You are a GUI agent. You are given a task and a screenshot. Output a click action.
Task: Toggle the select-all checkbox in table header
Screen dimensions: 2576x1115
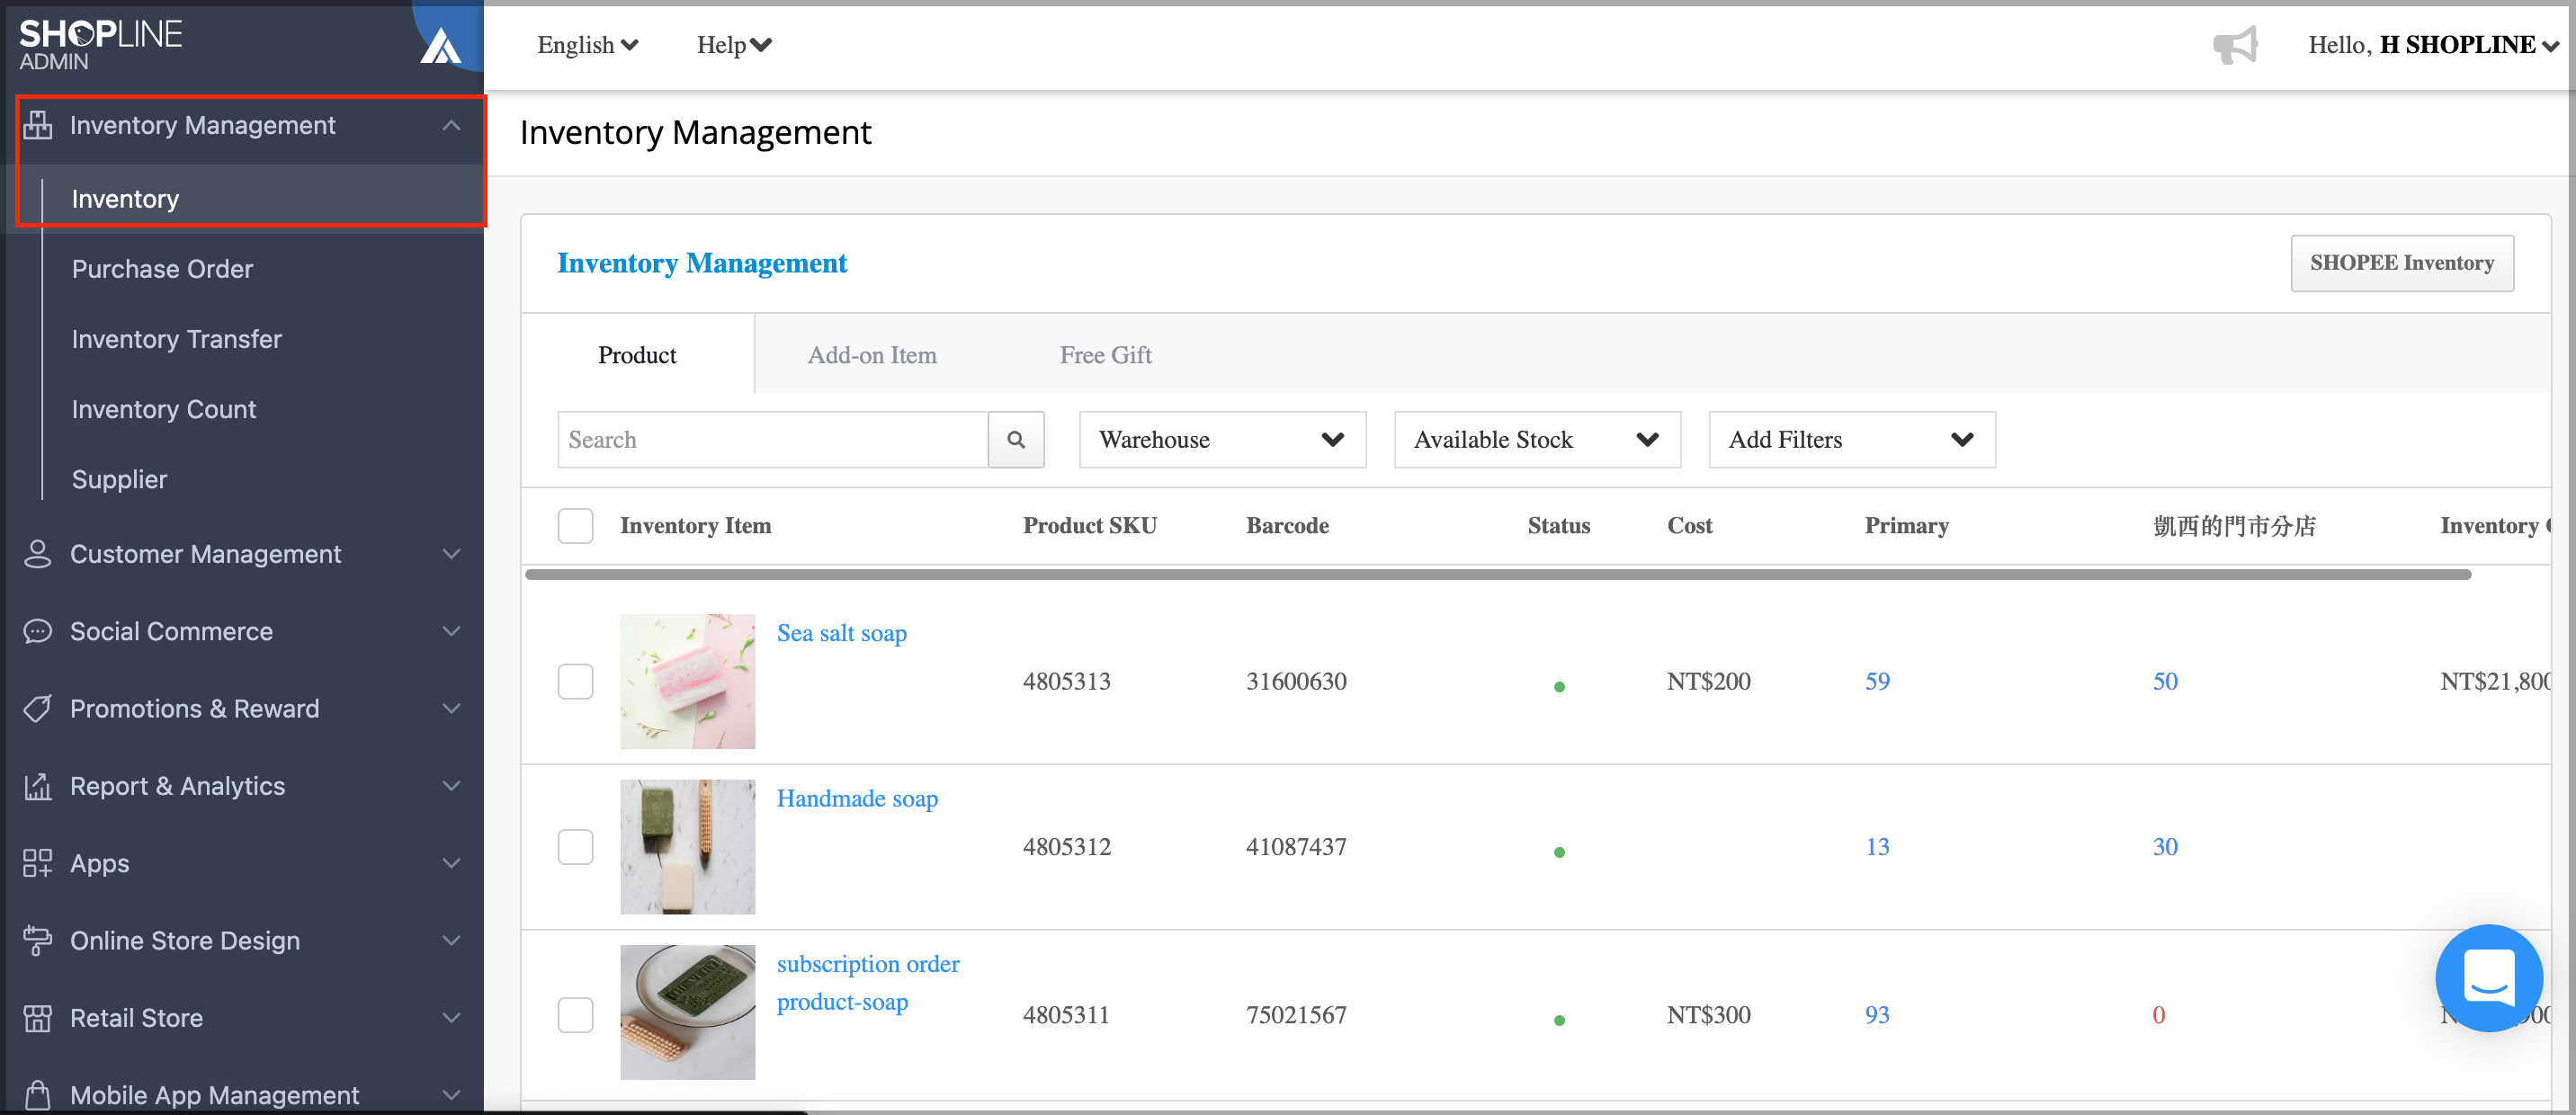(x=575, y=526)
